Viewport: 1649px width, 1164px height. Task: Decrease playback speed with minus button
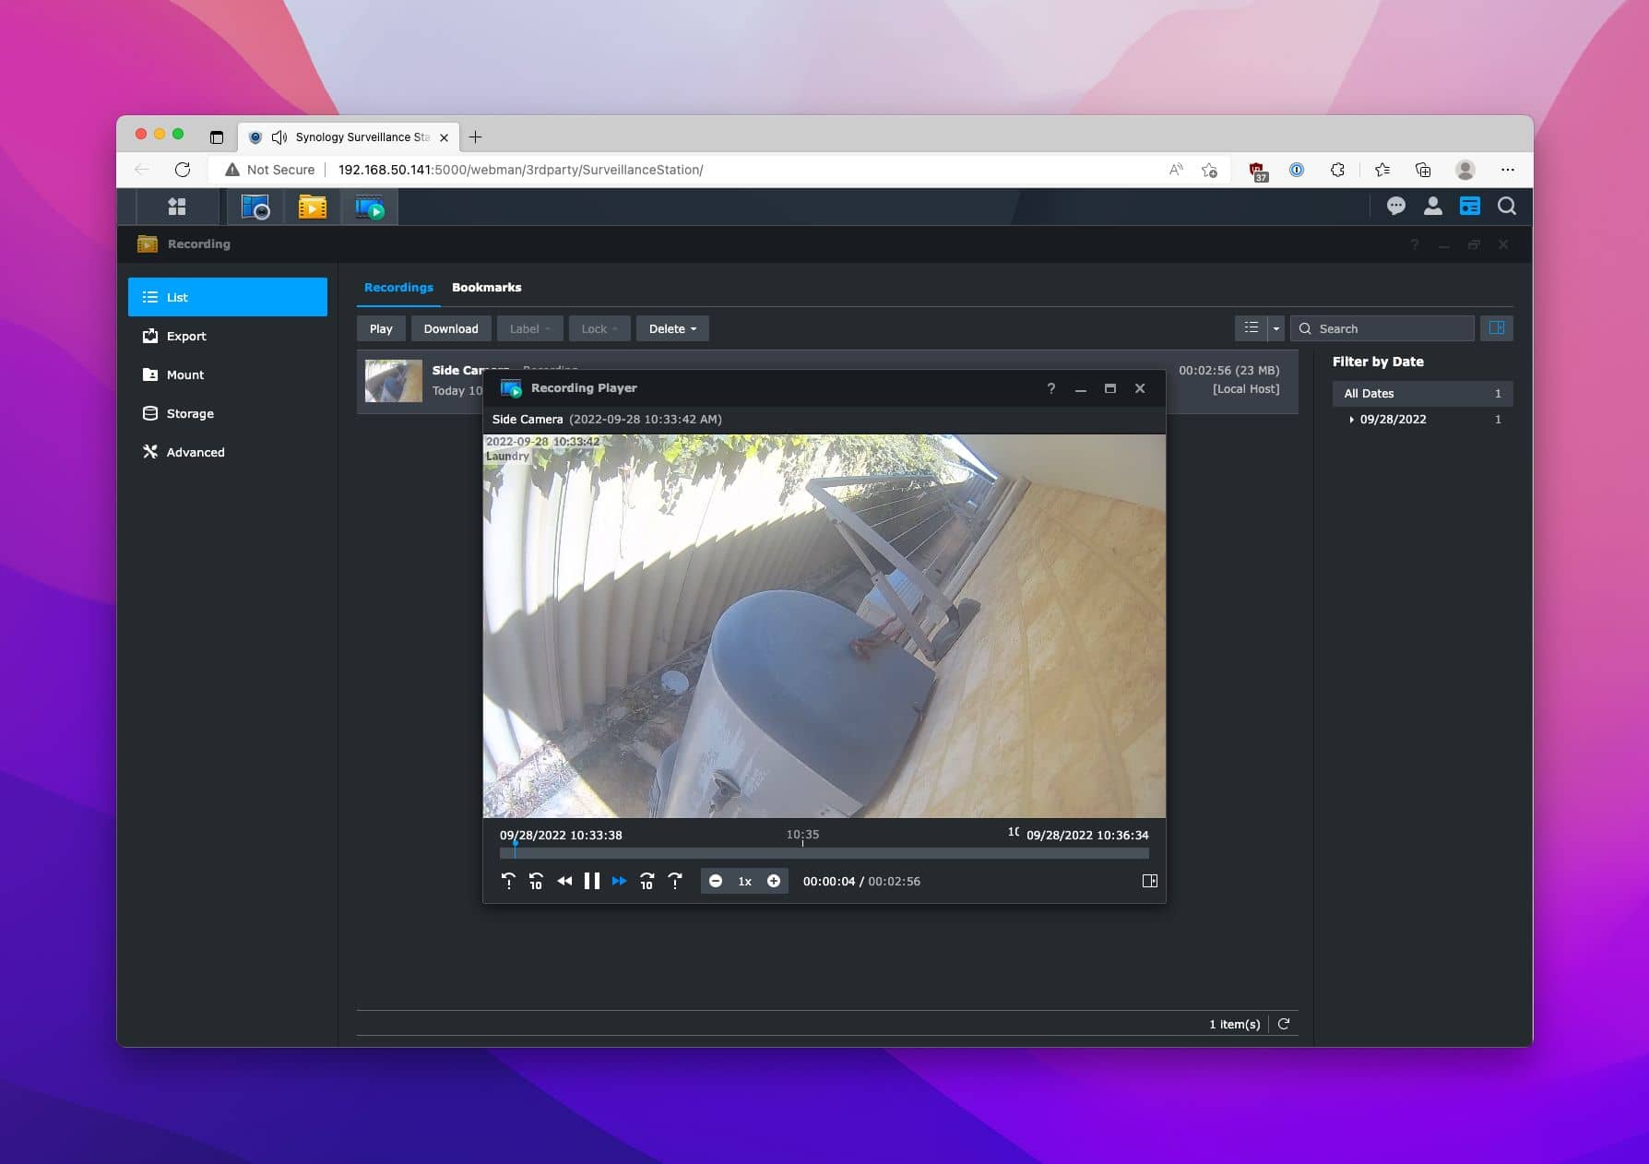pyautogui.click(x=716, y=881)
